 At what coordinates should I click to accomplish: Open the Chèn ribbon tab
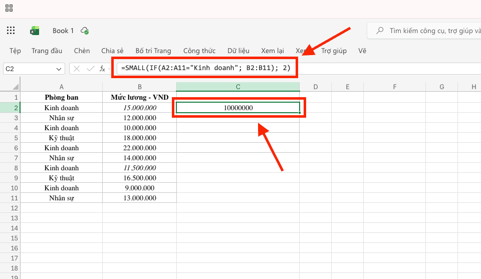[82, 51]
